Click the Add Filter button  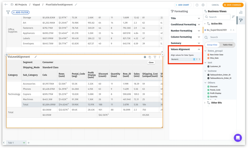(x=21, y=12)
